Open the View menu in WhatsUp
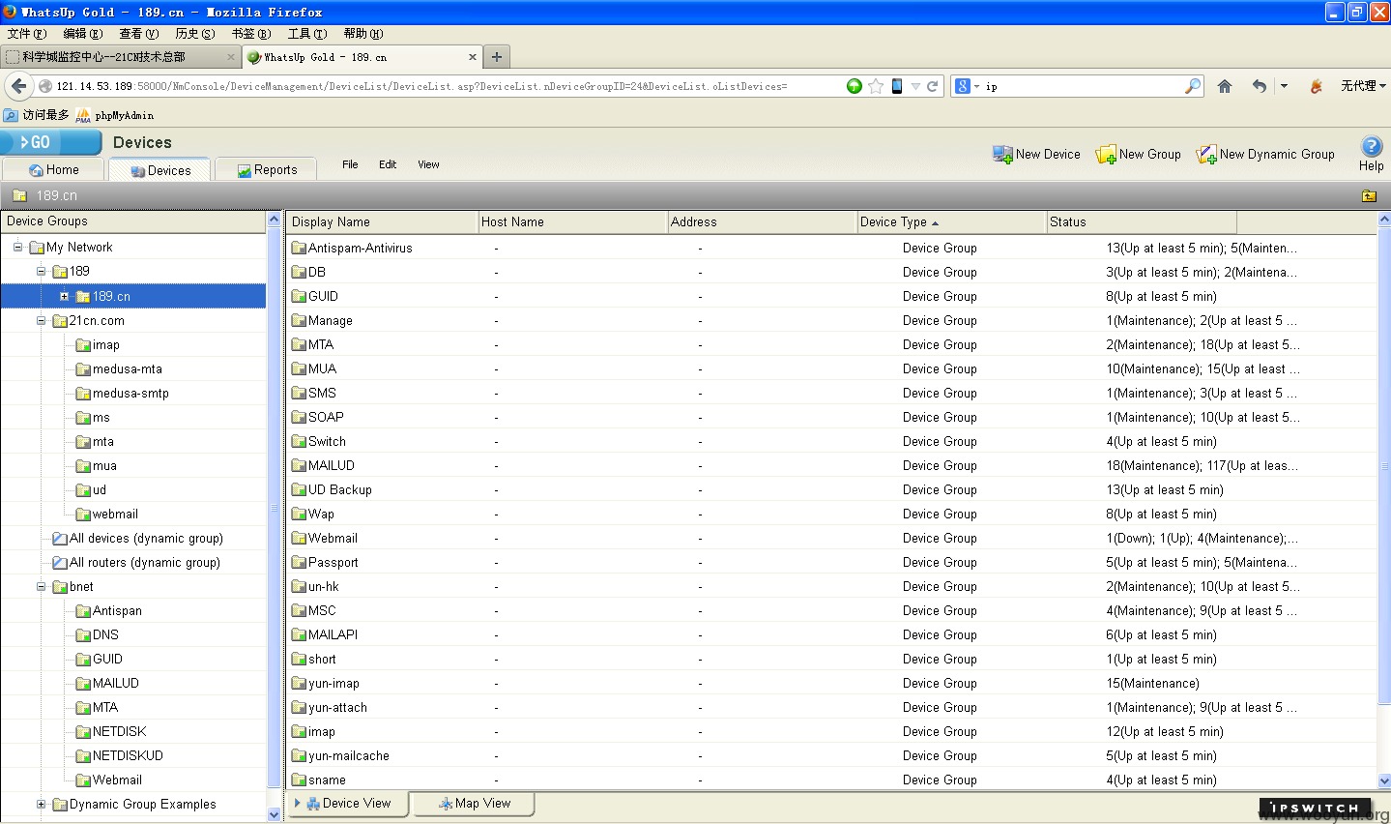This screenshot has width=1391, height=824. pyautogui.click(x=428, y=164)
